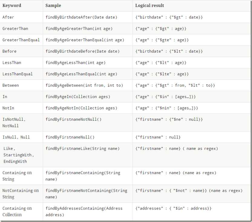Select the LessThanEqual keyword
252x222 pixels.
tap(18, 74)
